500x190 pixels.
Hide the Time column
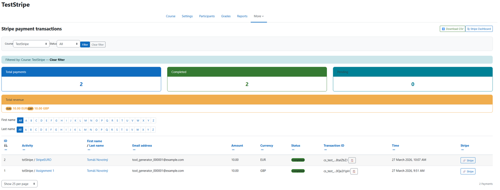coord(394,150)
